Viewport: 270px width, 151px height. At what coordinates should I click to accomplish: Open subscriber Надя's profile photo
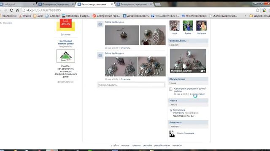[x=174, y=26]
